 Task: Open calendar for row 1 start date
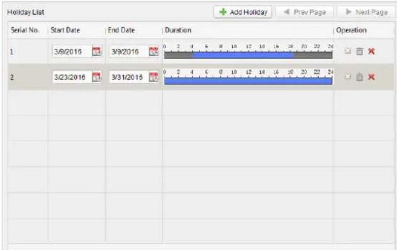[96, 51]
